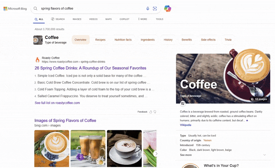Image resolution: width=275 pixels, height=168 pixels.
Task: Advance image carousel with right arrow
Action: tap(156, 154)
